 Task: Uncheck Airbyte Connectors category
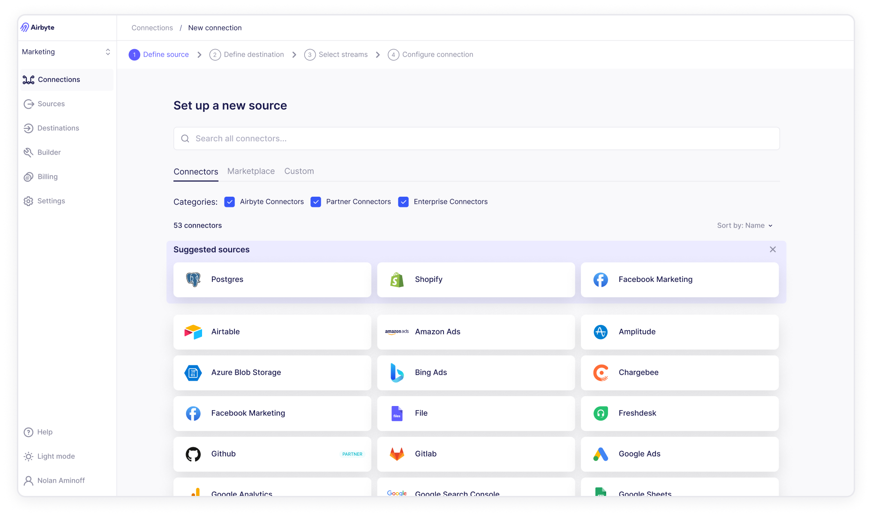point(229,202)
